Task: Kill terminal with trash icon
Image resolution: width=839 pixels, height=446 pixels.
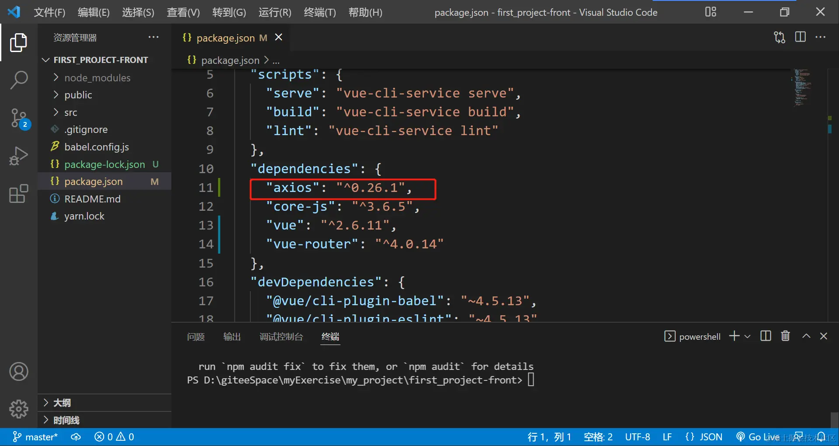Action: click(785, 336)
